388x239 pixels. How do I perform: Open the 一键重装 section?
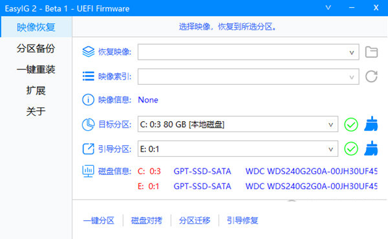tap(36, 69)
